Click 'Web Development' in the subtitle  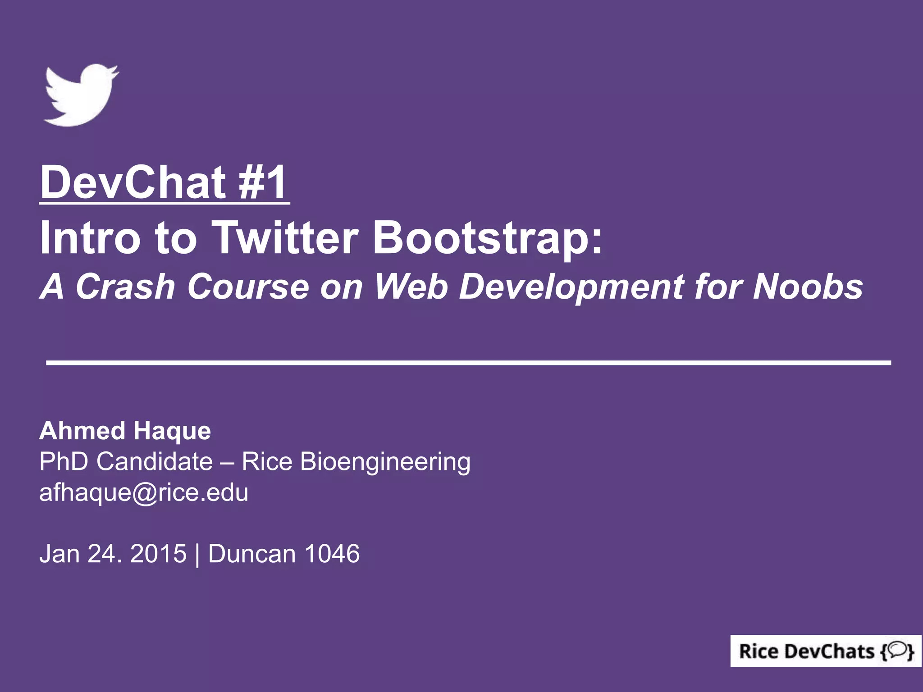[529, 287]
